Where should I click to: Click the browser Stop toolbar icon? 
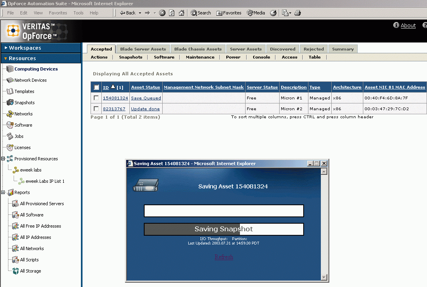pos(162,13)
